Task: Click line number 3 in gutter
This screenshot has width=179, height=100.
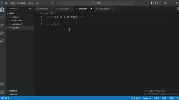Action: click(x=41, y=24)
